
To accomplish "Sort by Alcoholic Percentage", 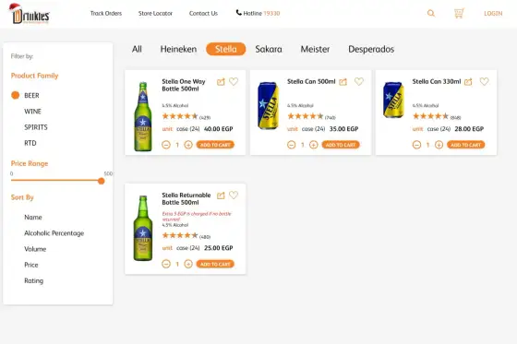I will click(x=54, y=233).
